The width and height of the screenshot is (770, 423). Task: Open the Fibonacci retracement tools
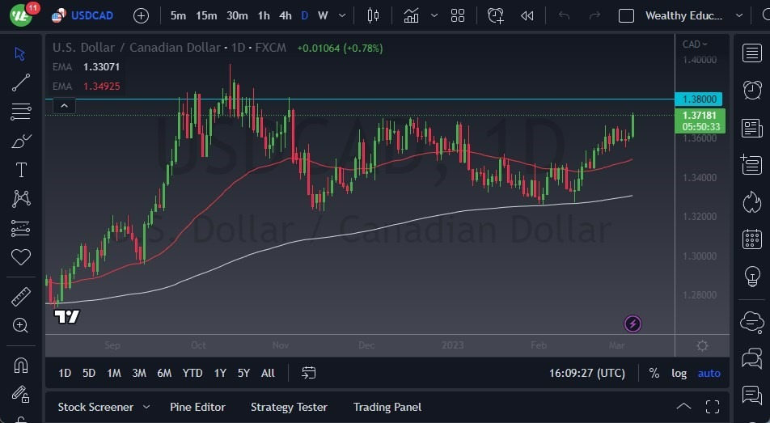pyautogui.click(x=21, y=112)
